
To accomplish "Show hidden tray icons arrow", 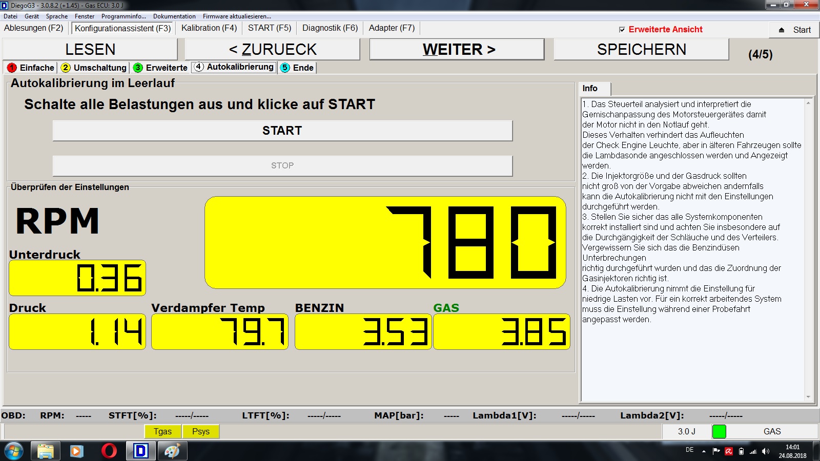I will 704,451.
